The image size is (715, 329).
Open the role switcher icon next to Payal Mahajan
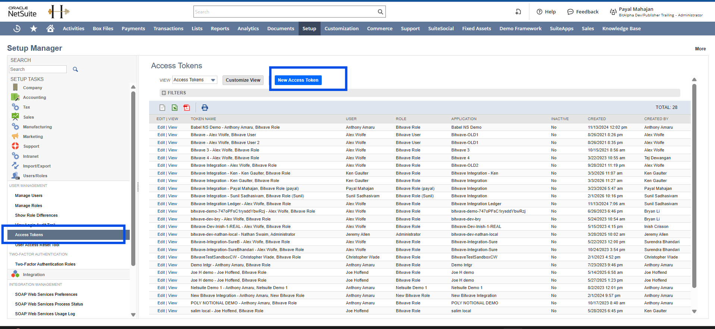613,12
